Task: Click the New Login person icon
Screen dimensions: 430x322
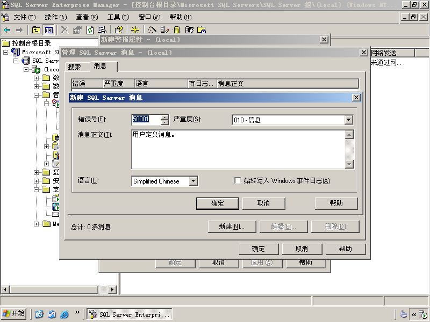Action: pyautogui.click(x=189, y=30)
